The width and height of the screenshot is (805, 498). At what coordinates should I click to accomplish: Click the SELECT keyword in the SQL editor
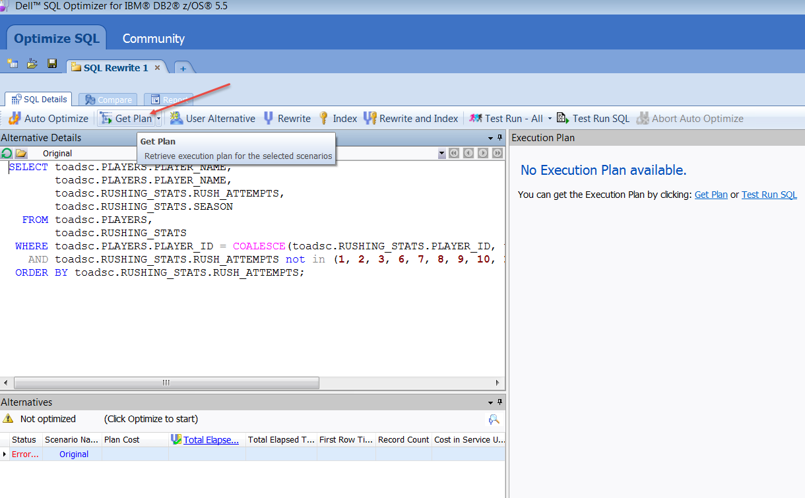(28, 167)
